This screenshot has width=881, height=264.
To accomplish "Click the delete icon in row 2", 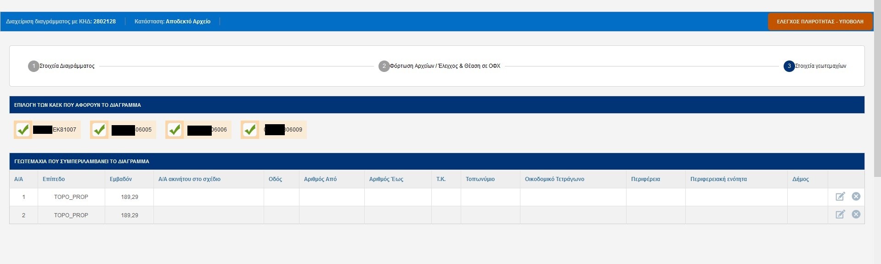I will click(856, 214).
